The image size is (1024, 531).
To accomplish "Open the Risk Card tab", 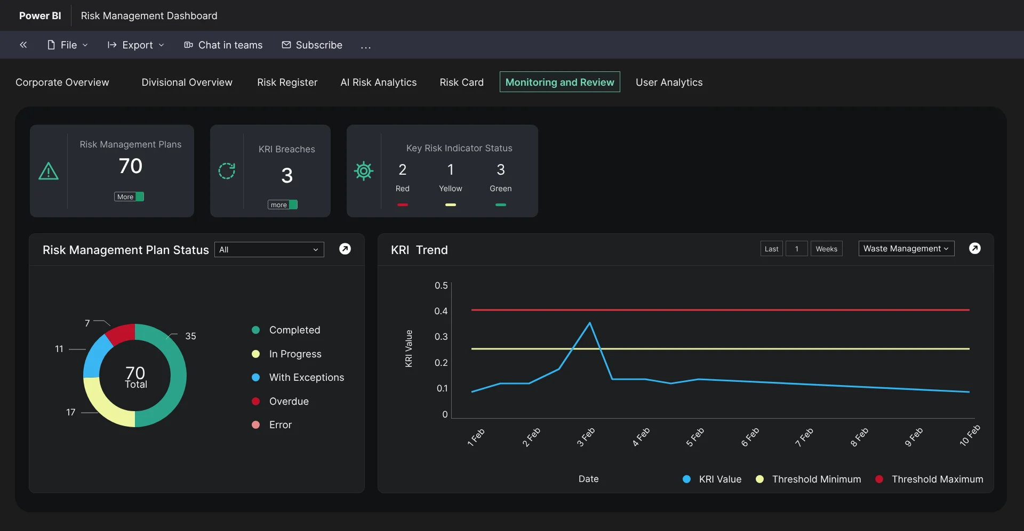I will [462, 82].
